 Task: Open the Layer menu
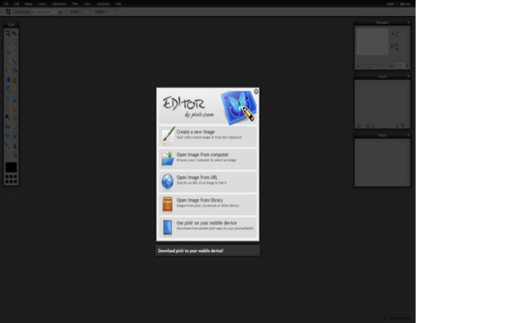point(43,4)
